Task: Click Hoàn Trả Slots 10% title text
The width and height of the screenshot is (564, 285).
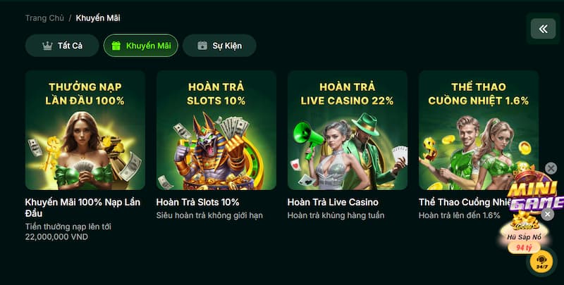Action: [197, 202]
